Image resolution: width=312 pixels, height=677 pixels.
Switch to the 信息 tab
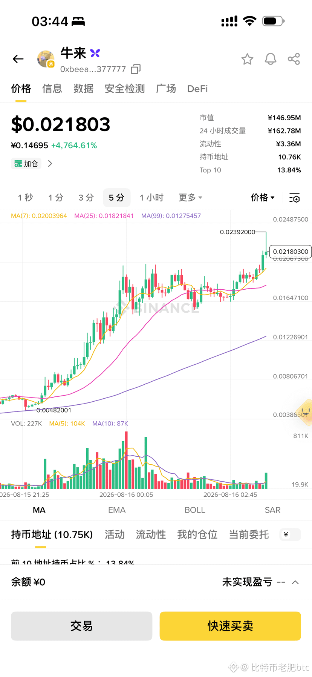[x=52, y=89]
